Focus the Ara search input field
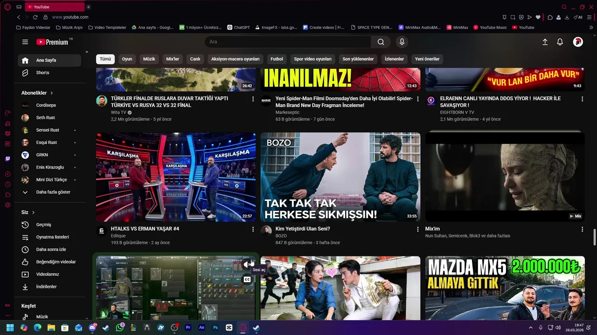 click(x=288, y=42)
